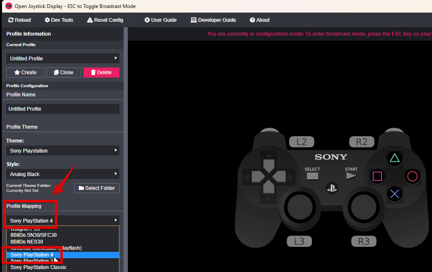Click the L3 label below the controller
Screen dimensions: 432x272
pyautogui.click(x=299, y=241)
